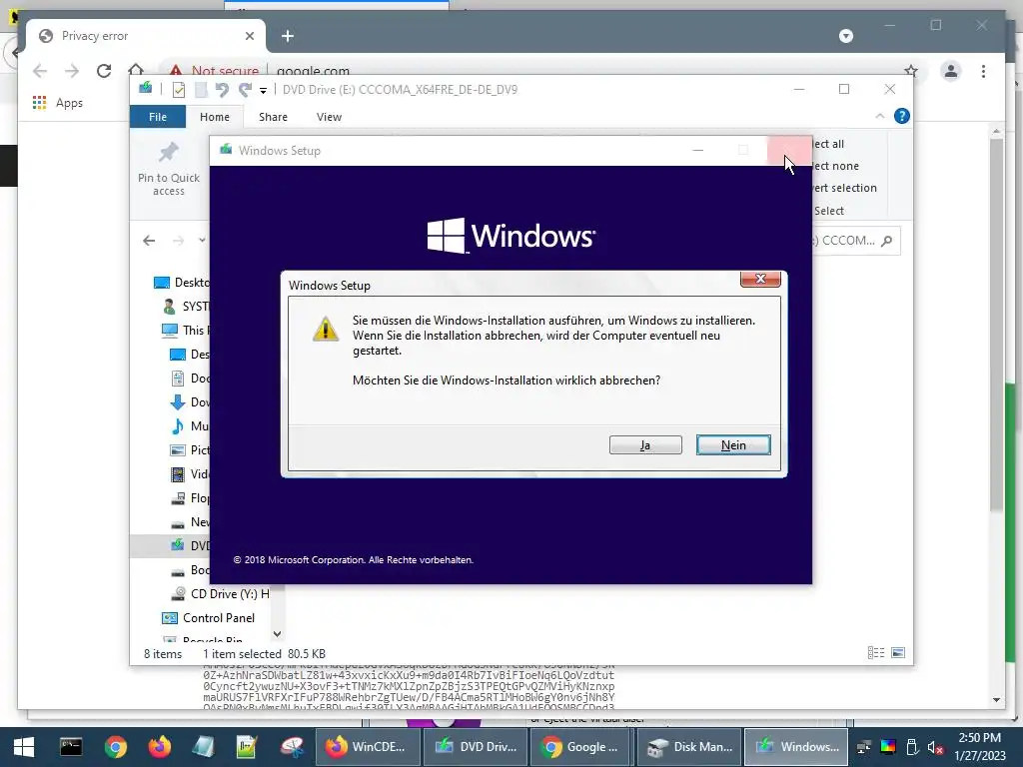1023x767 pixels.
Task: Go forward in Chrome
Action: [x=72, y=71]
